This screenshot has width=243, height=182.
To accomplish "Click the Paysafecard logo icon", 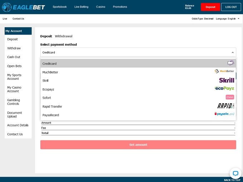I will pyautogui.click(x=224, y=114).
